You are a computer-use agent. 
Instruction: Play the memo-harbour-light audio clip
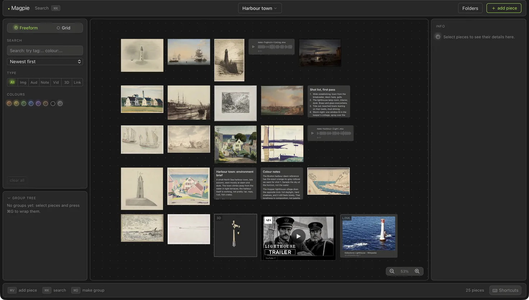coord(312,133)
